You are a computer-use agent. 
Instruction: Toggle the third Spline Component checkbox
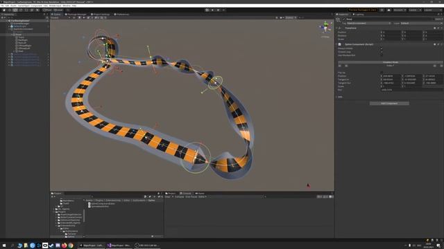[382, 55]
